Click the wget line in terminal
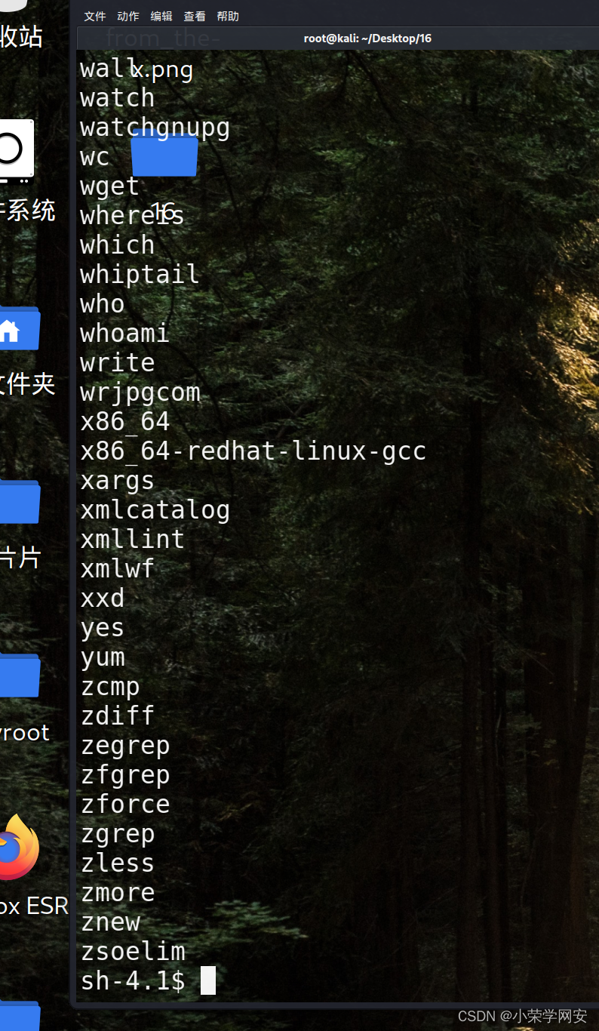 109,186
